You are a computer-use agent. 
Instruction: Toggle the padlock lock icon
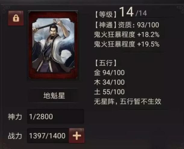pyautogui.click(x=16, y=18)
